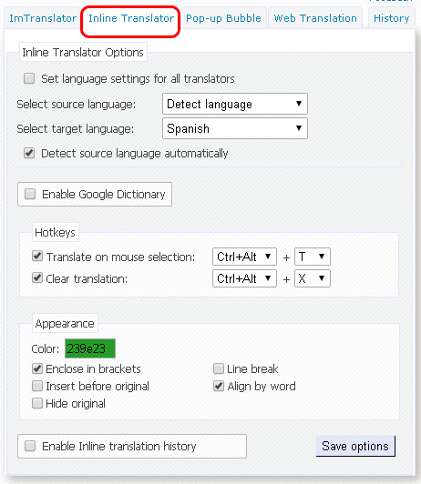
Task: Uncheck Detect source language automatically
Action: [x=29, y=153]
